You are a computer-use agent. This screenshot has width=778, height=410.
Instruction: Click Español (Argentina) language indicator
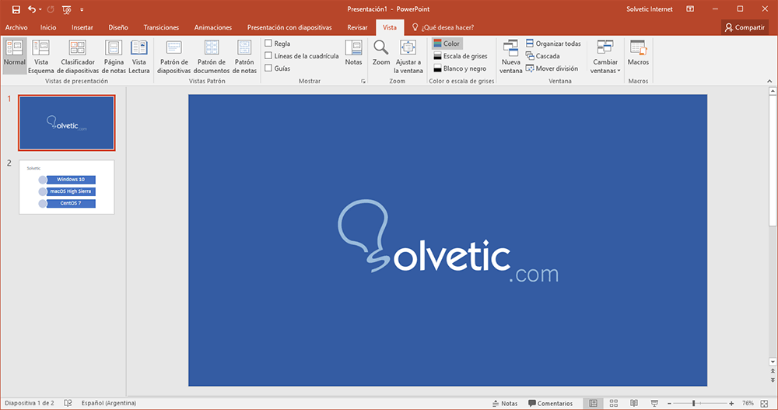[109, 403]
